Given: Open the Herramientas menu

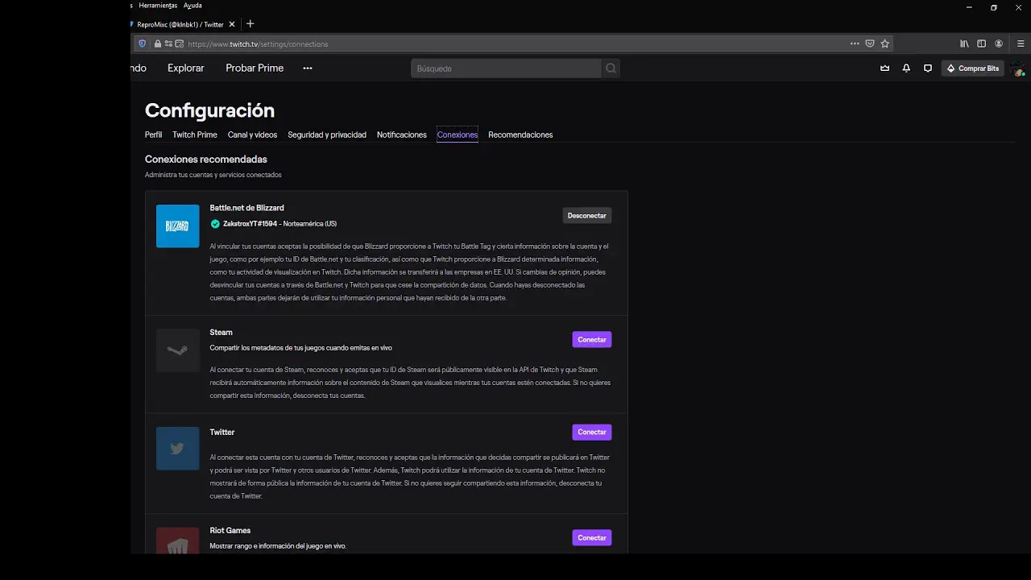Looking at the screenshot, I should click(158, 6).
